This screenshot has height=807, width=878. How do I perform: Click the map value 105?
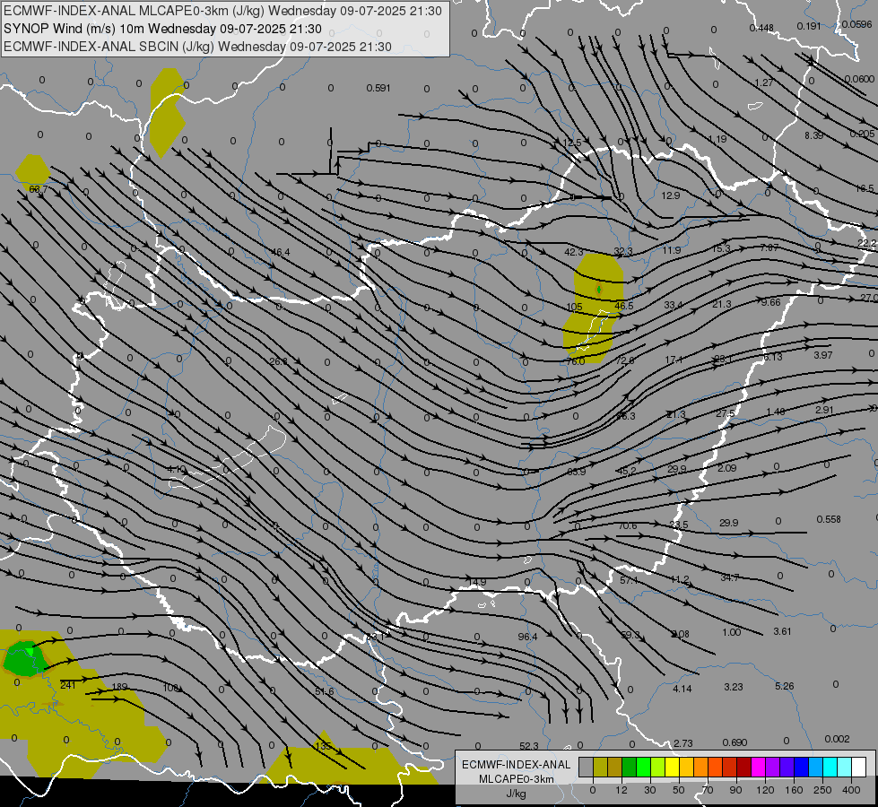tap(575, 307)
